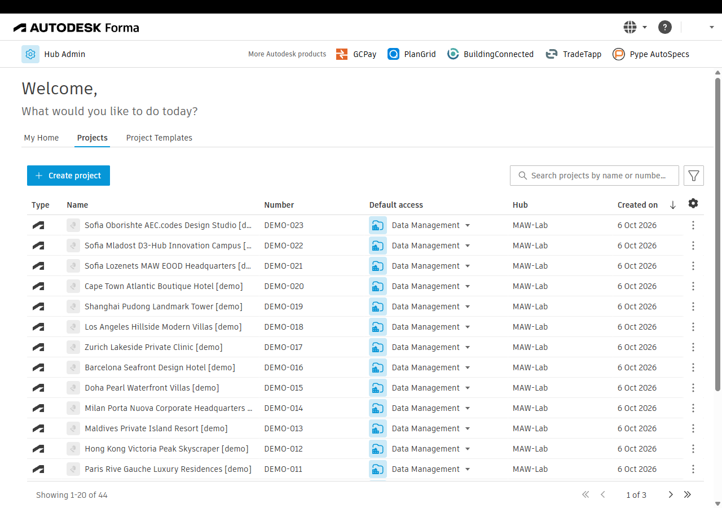Open the user account dropdown arrow
Image resolution: width=722 pixels, height=508 pixels.
pos(711,27)
